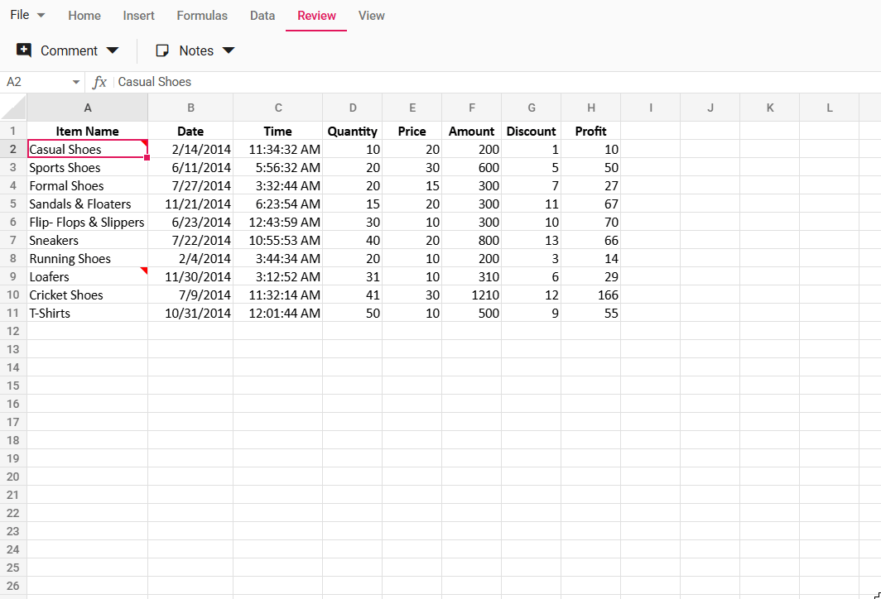The height and width of the screenshot is (599, 881).
Task: Click the Notes sticky-note icon
Action: pyautogui.click(x=161, y=50)
